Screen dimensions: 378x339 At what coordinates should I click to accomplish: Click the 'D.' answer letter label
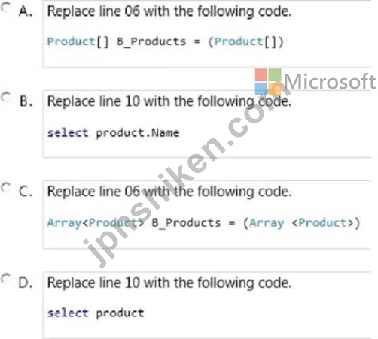coord(26,283)
